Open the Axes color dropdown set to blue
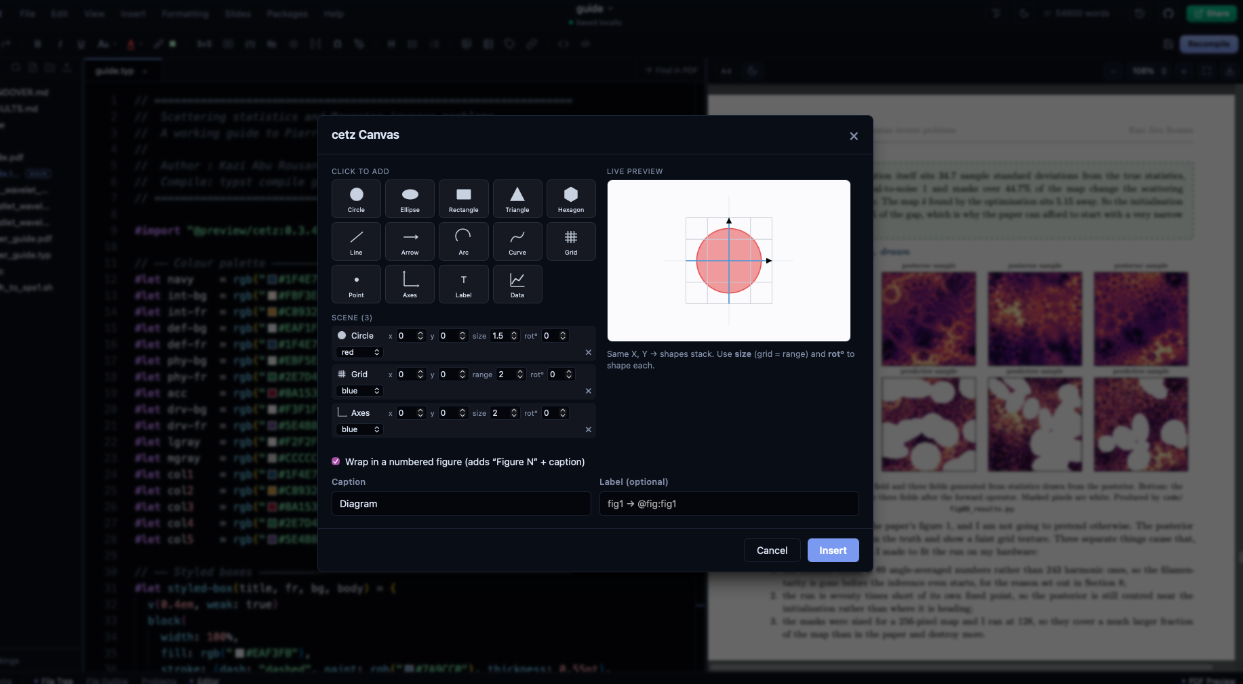The height and width of the screenshot is (684, 1243). tap(359, 429)
